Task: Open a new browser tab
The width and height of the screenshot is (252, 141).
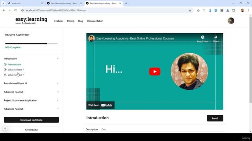Action: (126, 4)
